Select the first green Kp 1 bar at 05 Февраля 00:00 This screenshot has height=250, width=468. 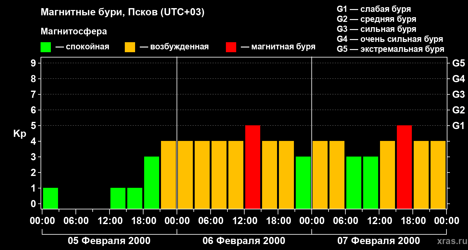[51, 198]
